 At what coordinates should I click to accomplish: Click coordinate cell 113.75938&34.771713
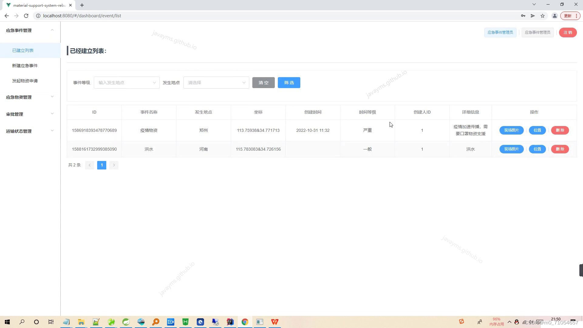point(258,130)
